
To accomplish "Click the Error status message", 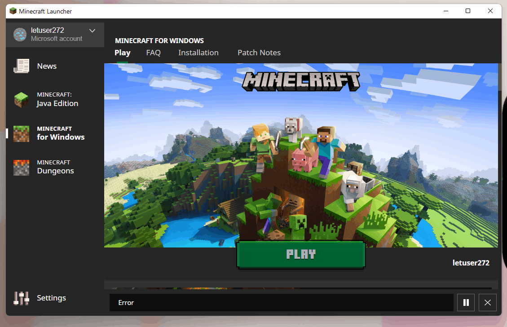I will [x=126, y=303].
